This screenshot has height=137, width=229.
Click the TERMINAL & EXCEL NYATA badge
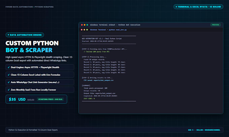[x=198, y=7]
